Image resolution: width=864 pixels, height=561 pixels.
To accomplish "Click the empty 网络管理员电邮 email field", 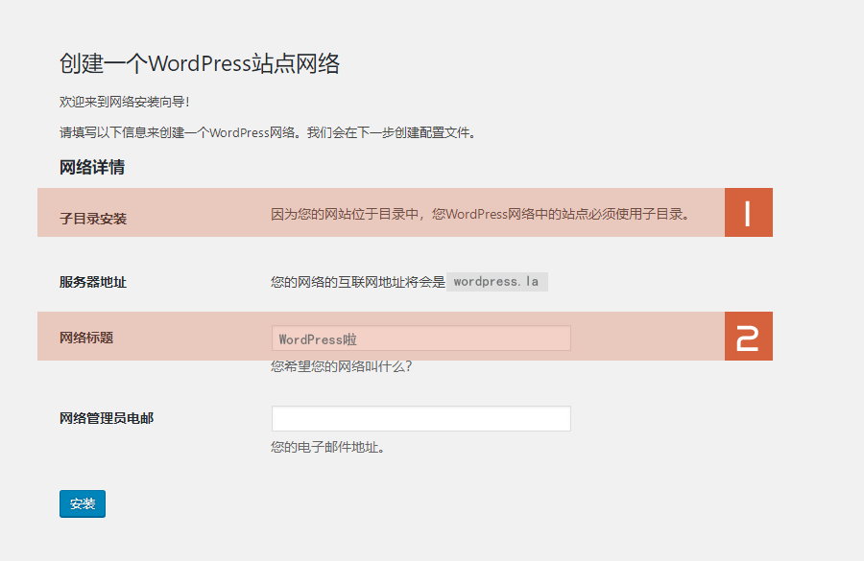I will pyautogui.click(x=420, y=418).
